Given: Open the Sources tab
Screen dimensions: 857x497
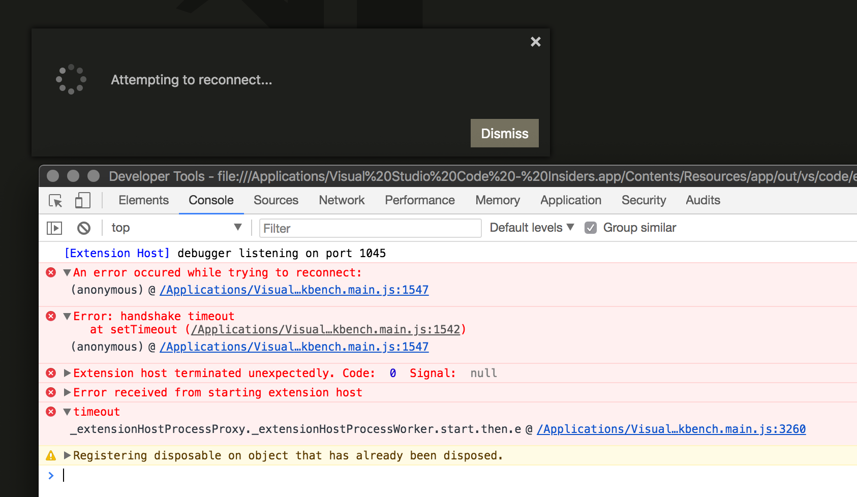Looking at the screenshot, I should [276, 200].
